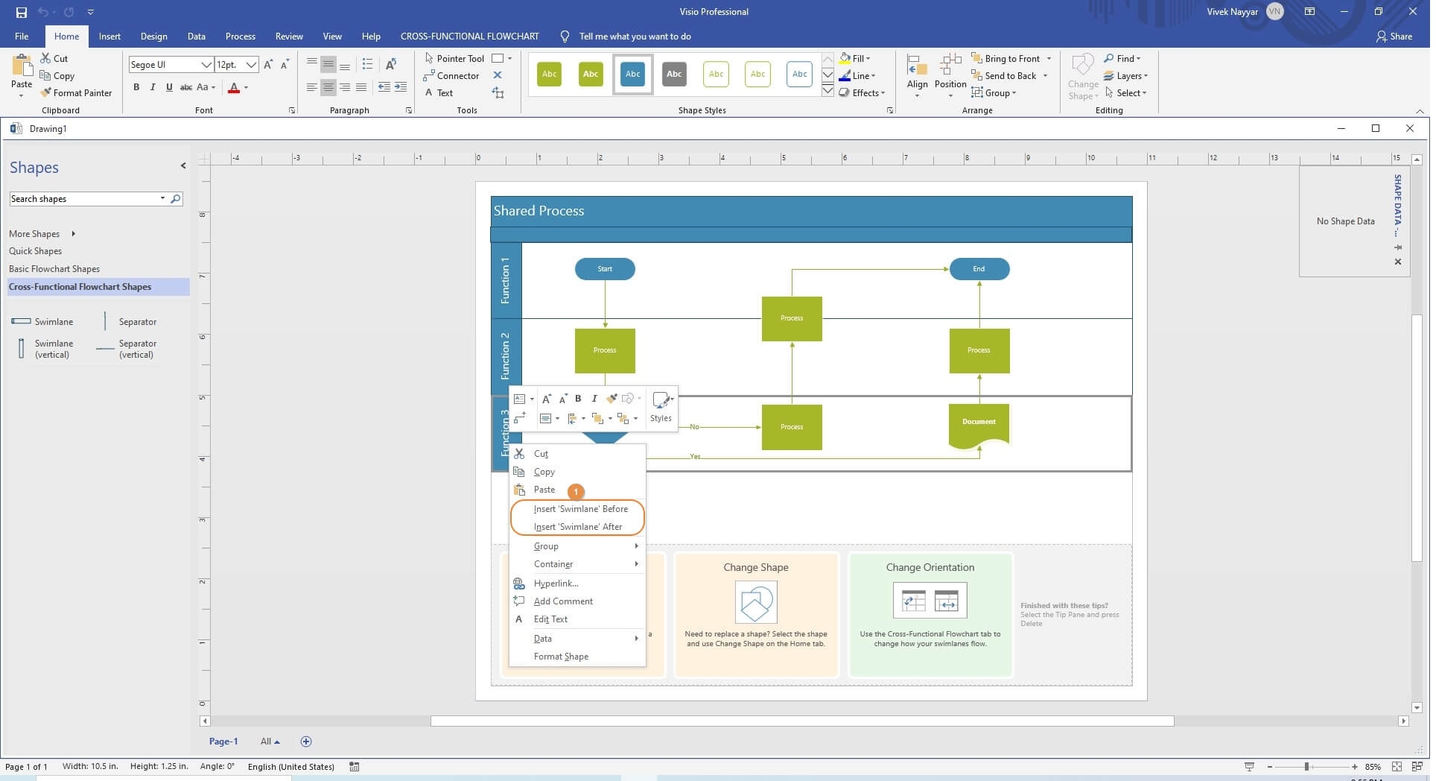Click the search magnifier in Shapes pane
This screenshot has width=1436, height=781.
point(176,199)
